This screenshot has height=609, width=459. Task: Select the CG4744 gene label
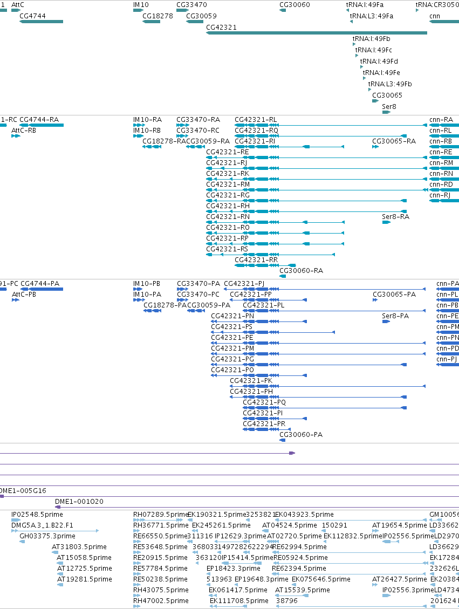pos(32,16)
